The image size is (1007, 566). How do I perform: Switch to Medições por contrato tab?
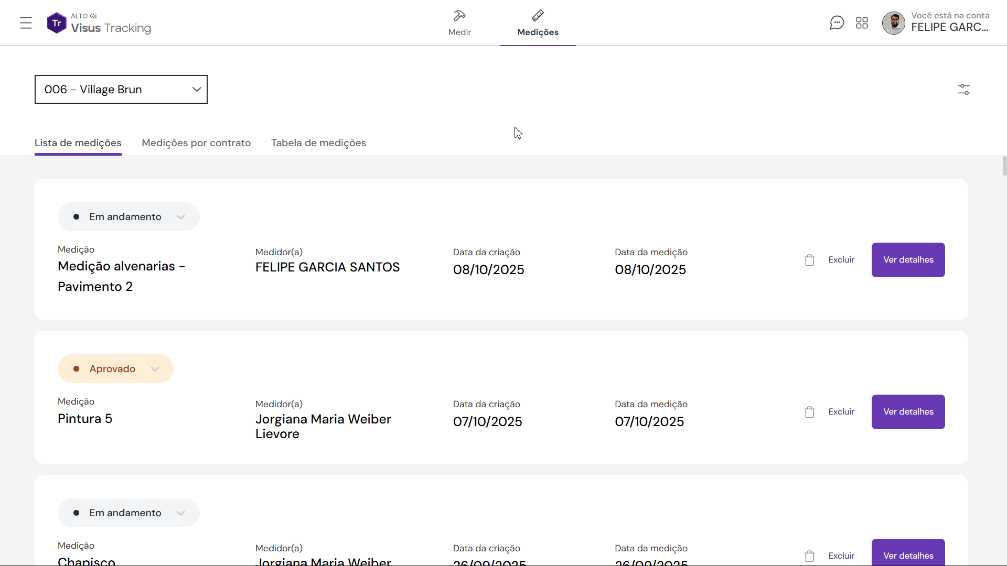[196, 143]
